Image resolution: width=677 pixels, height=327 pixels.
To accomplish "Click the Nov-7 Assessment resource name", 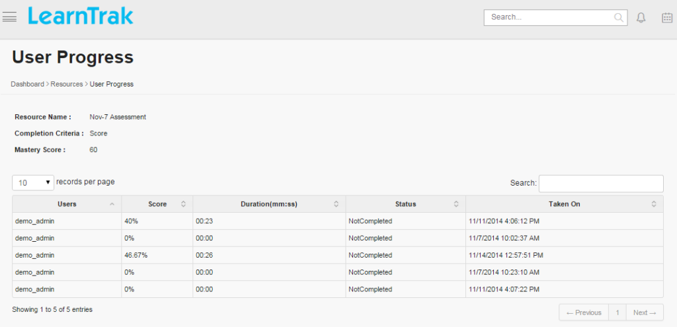I will [118, 117].
